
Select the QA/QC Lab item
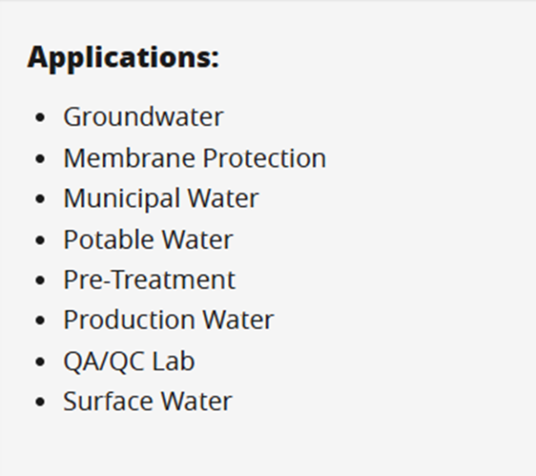pos(129,361)
